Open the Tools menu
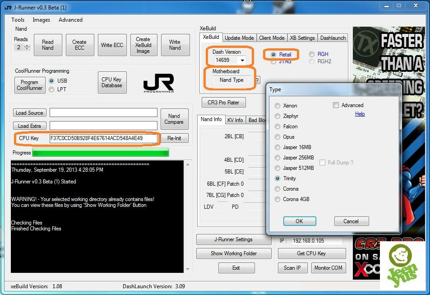 (x=18, y=20)
